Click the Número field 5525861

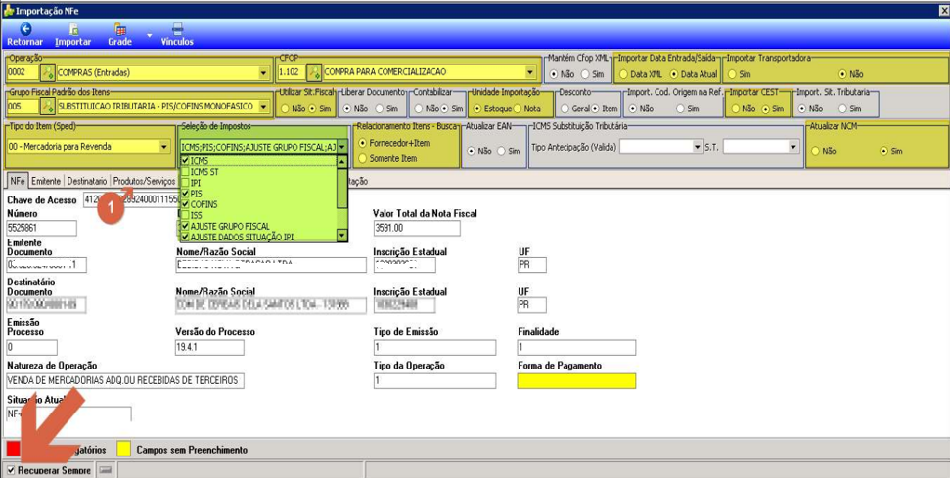[x=41, y=228]
